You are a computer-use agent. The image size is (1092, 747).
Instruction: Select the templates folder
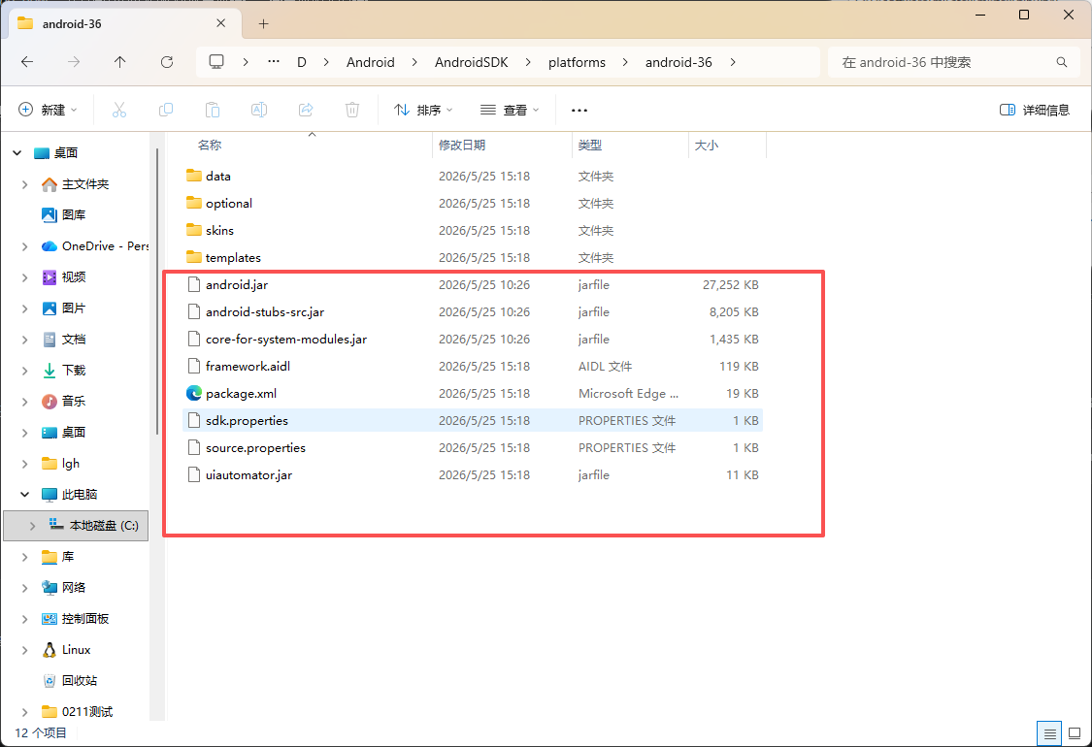pyautogui.click(x=472, y=258)
